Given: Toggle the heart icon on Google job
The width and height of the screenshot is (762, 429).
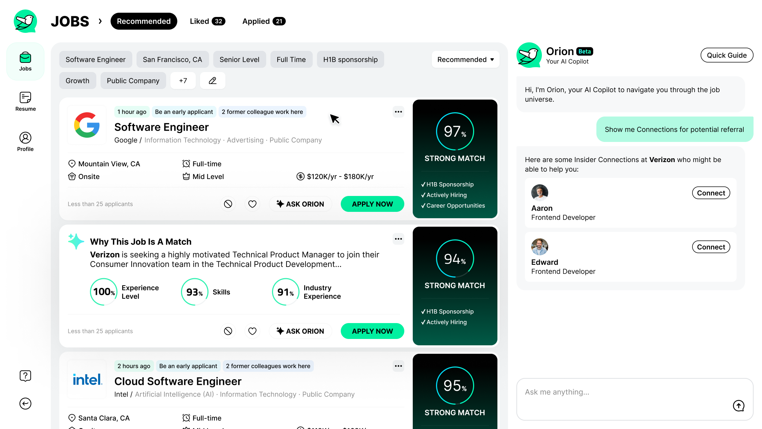Looking at the screenshot, I should [252, 204].
